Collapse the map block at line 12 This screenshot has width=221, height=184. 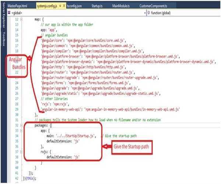click(x=21, y=18)
